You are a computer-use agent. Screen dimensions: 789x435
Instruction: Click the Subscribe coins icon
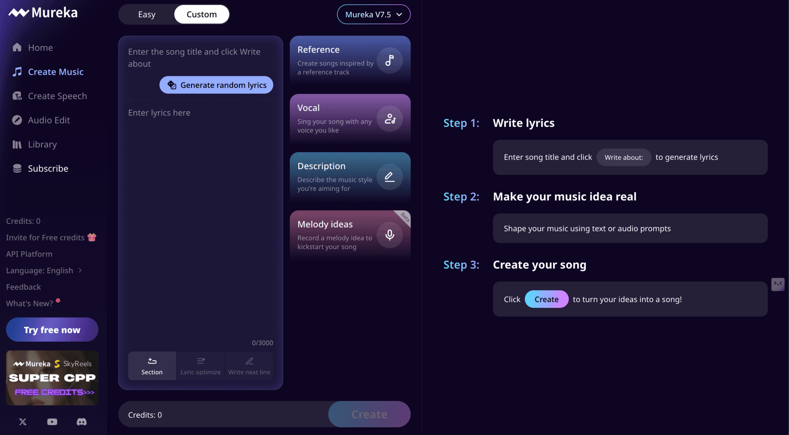coord(17,169)
